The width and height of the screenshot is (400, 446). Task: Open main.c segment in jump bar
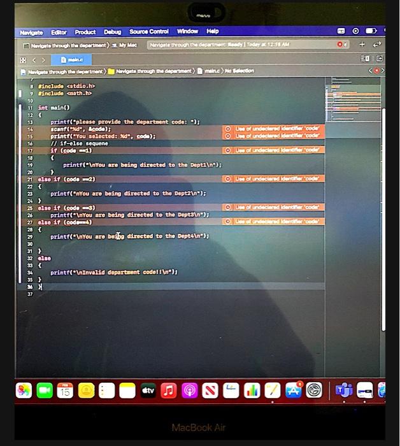(x=208, y=71)
